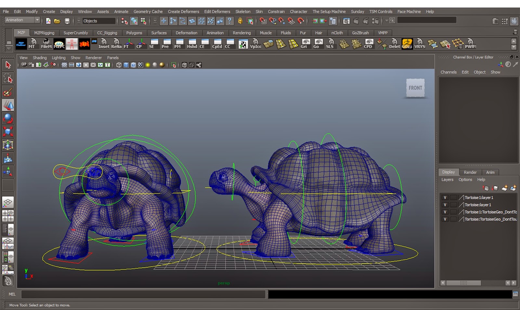Open the Render layer tab
The height and width of the screenshot is (310, 520).
(x=470, y=172)
